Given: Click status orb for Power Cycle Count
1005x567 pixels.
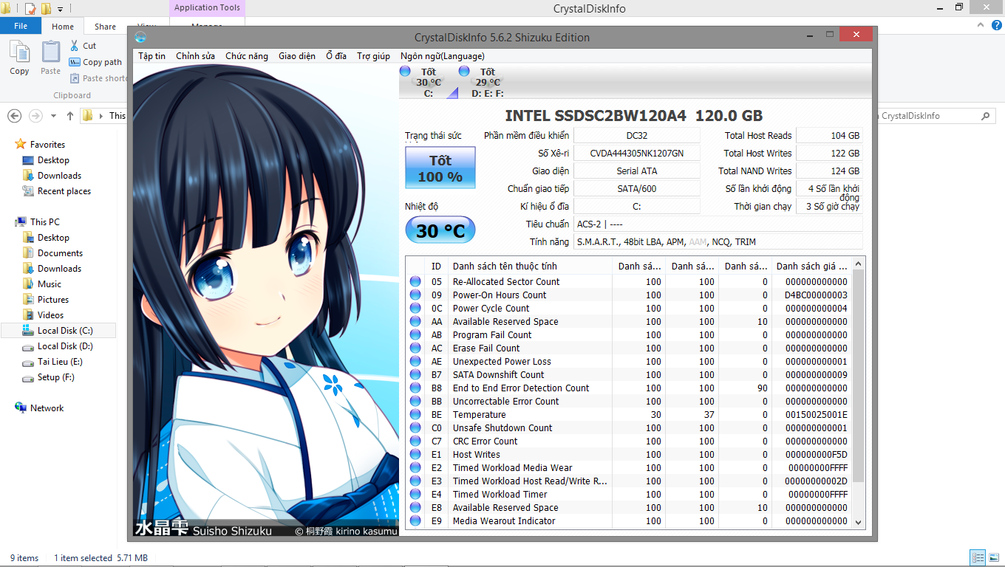Looking at the screenshot, I should (x=415, y=308).
